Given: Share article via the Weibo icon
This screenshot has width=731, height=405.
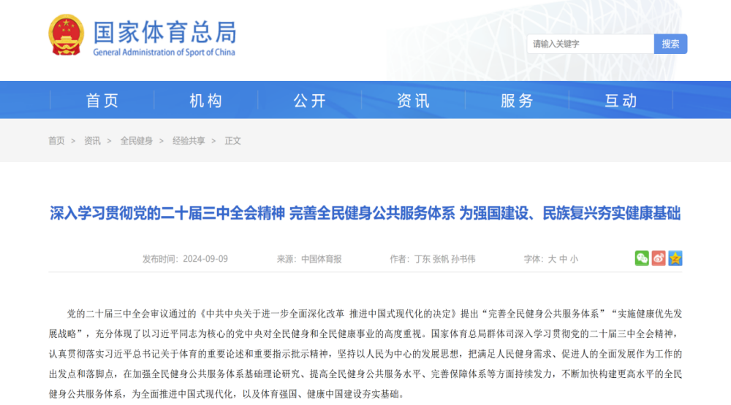Looking at the screenshot, I should [659, 258].
